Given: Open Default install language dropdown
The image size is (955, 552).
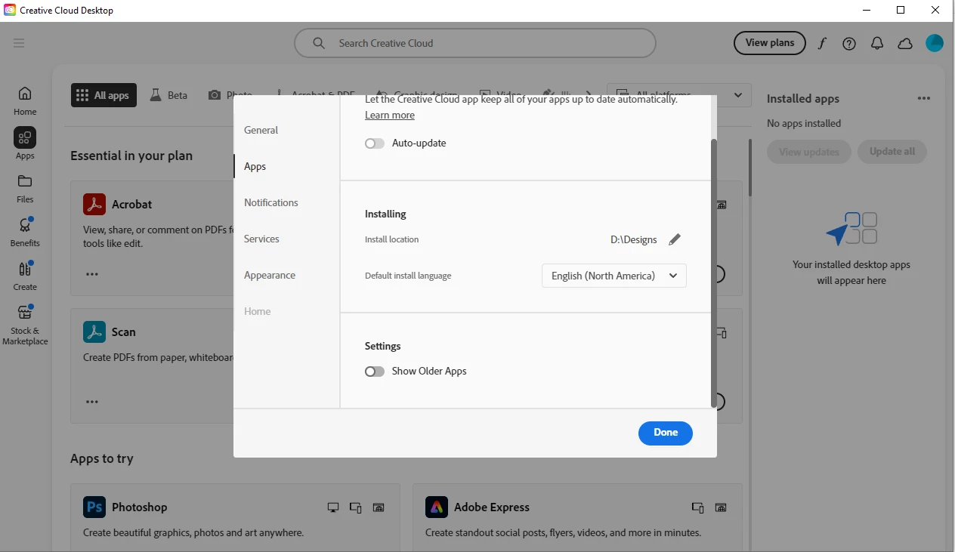Looking at the screenshot, I should 614,276.
